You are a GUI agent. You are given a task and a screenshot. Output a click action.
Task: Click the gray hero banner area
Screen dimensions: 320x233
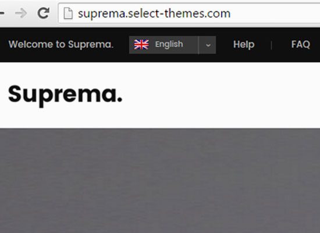[x=160, y=181]
